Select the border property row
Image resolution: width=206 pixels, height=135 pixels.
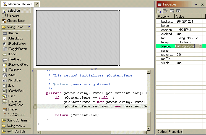click(179, 26)
